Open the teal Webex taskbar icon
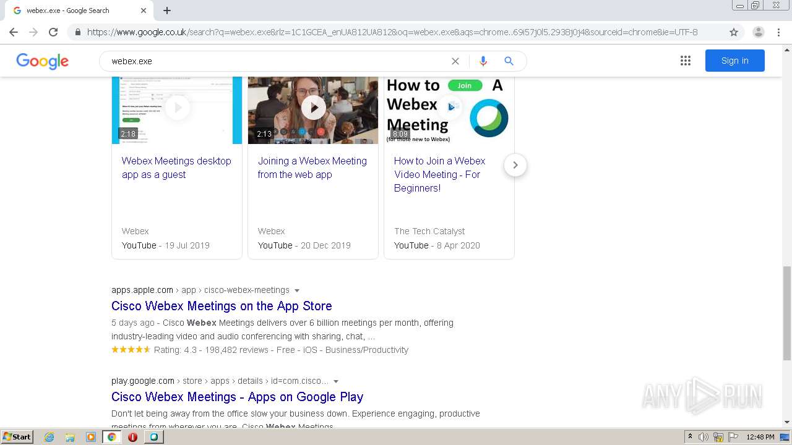792x445 pixels. coord(154,437)
